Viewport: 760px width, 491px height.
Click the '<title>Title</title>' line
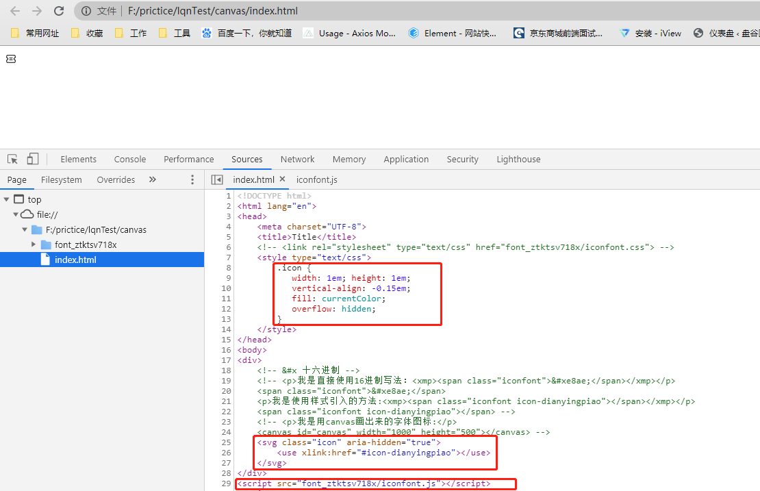[306, 237]
